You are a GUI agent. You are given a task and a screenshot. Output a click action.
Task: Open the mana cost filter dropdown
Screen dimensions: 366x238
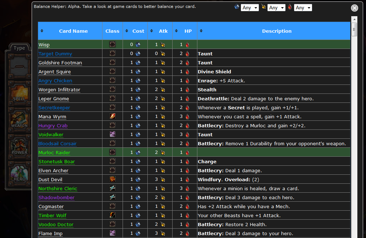tap(250, 8)
